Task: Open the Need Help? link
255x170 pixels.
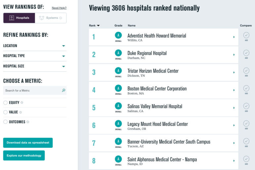Action: coord(59,8)
